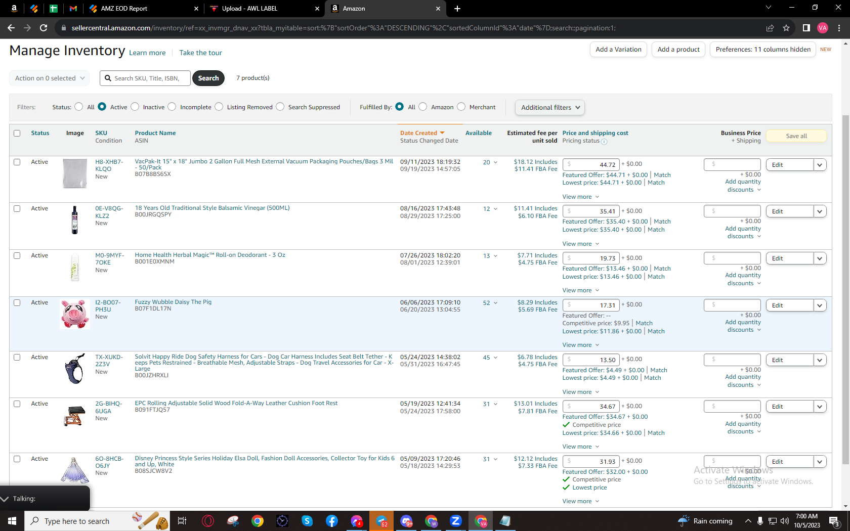Tick the checkbox for Balsamic Vinegar row
Image resolution: width=850 pixels, height=531 pixels.
[17, 209]
